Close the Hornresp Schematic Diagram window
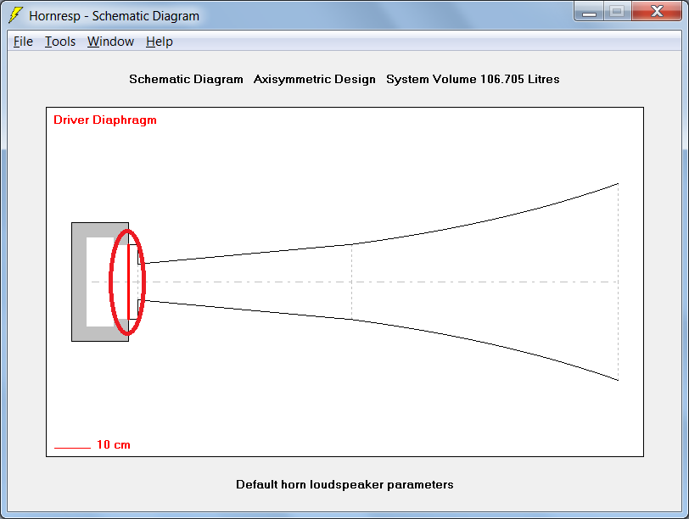Viewport: 689px width, 519px height. pyautogui.click(x=657, y=12)
